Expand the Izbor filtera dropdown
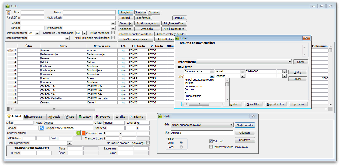This screenshot has width=340, height=166. pyautogui.click(x=290, y=62)
